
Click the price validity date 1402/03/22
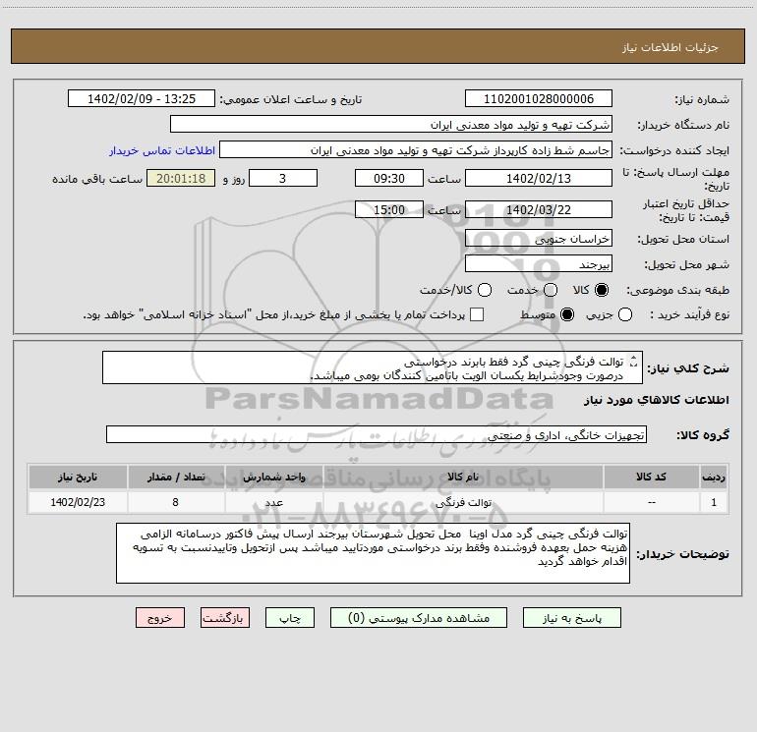[x=539, y=209]
